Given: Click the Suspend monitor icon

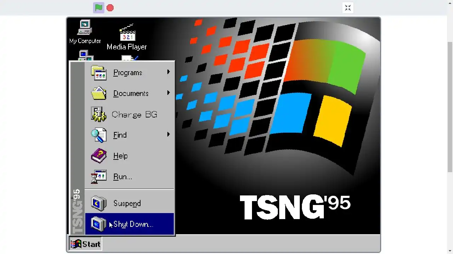Looking at the screenshot, I should [x=99, y=203].
